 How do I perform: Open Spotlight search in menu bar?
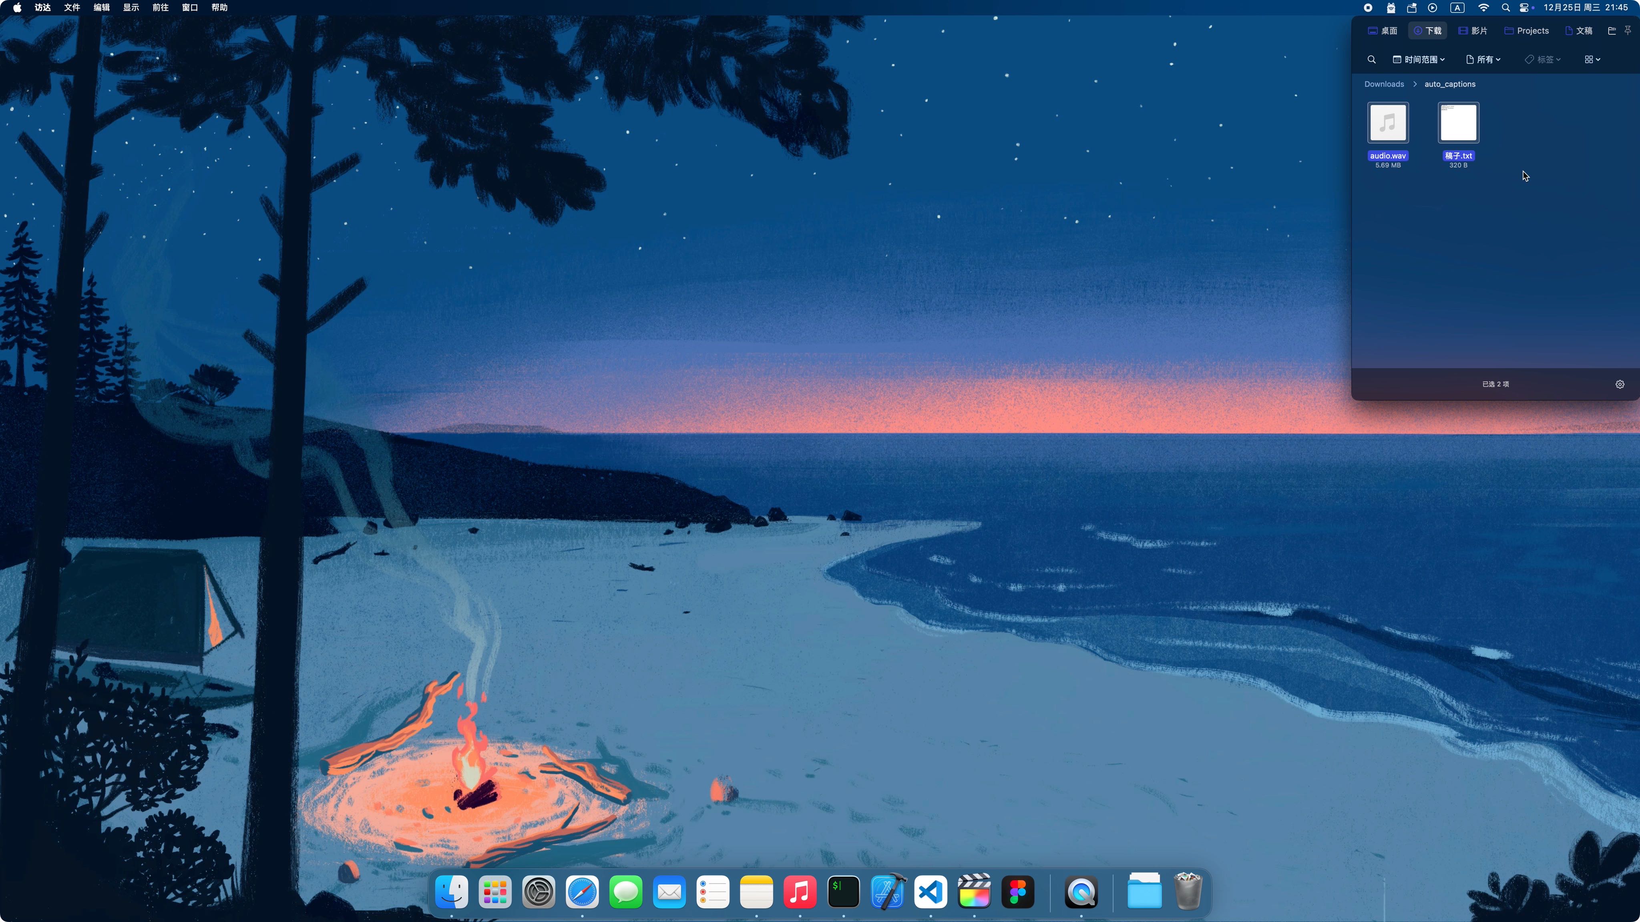pyautogui.click(x=1505, y=8)
